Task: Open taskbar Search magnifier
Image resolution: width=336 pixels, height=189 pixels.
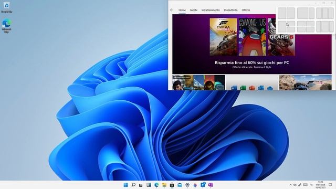Action: pos(133,185)
